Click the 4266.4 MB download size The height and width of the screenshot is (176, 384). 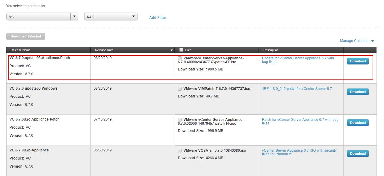click(214, 158)
